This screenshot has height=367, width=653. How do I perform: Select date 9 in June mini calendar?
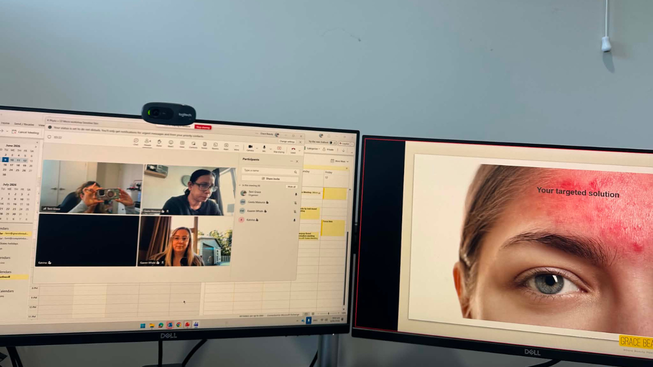(5, 160)
